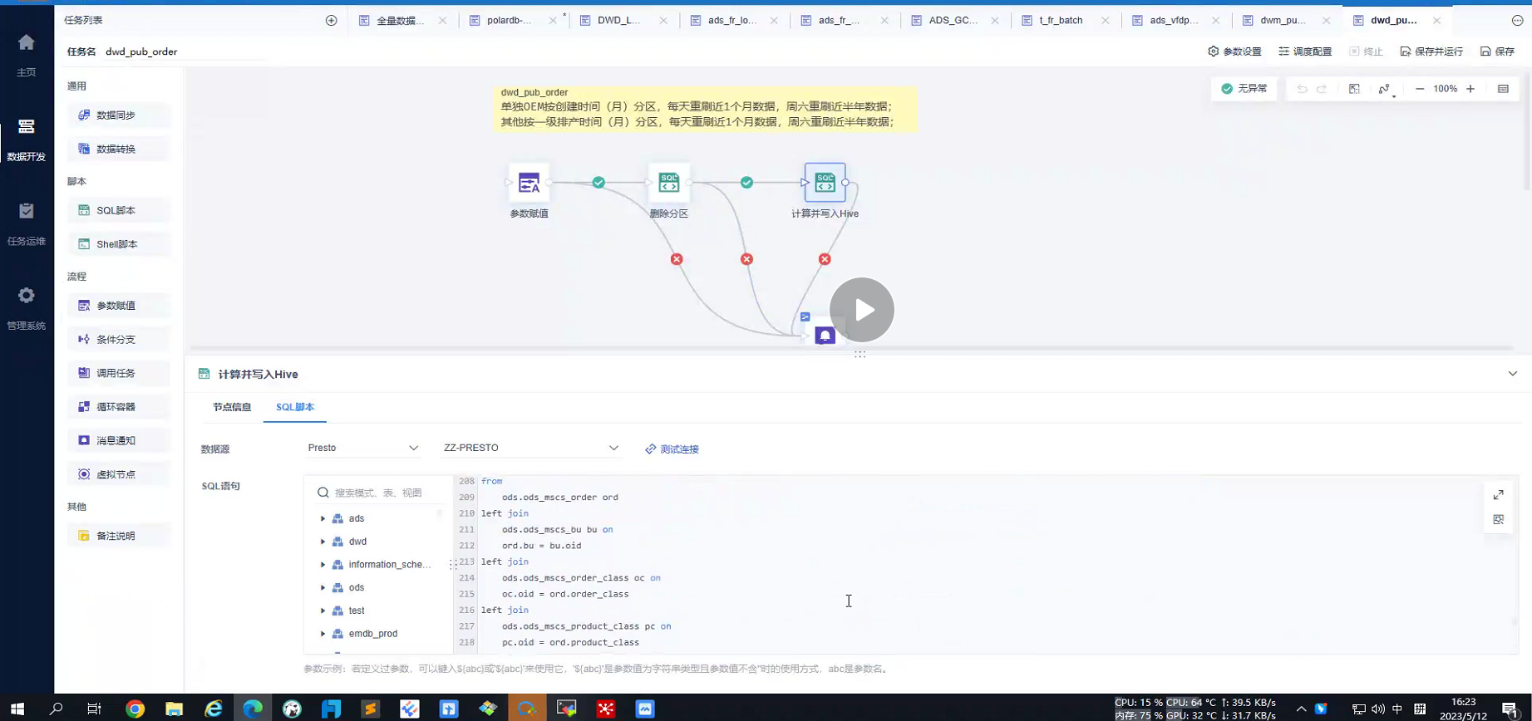Open the DWD_L... task tab

point(619,20)
